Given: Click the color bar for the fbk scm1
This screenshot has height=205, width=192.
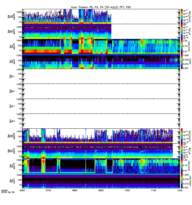Looking at the screenshot, I should pos(182,181).
